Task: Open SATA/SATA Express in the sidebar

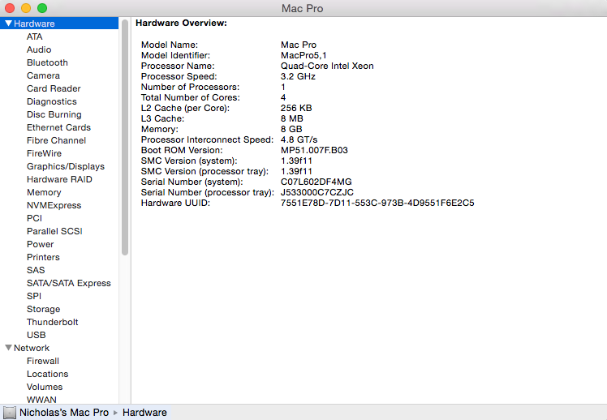Action: coord(68,283)
